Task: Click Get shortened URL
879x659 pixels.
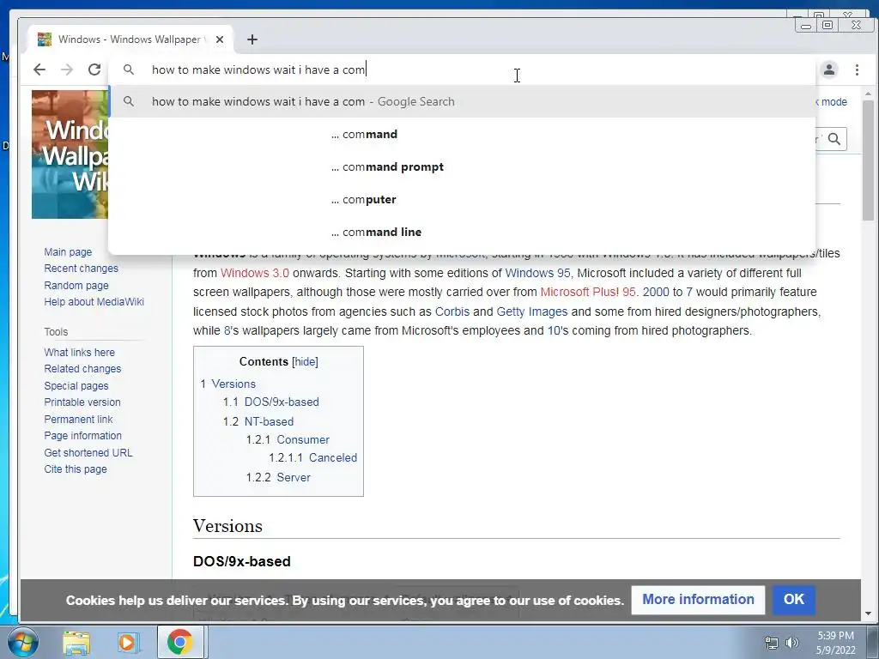Action: [88, 453]
